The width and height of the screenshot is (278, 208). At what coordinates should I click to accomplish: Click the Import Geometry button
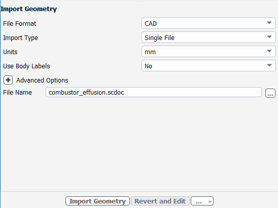click(x=97, y=201)
